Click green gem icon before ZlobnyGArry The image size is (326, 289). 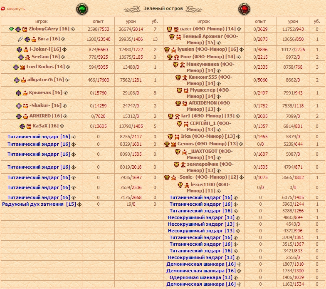[12, 29]
